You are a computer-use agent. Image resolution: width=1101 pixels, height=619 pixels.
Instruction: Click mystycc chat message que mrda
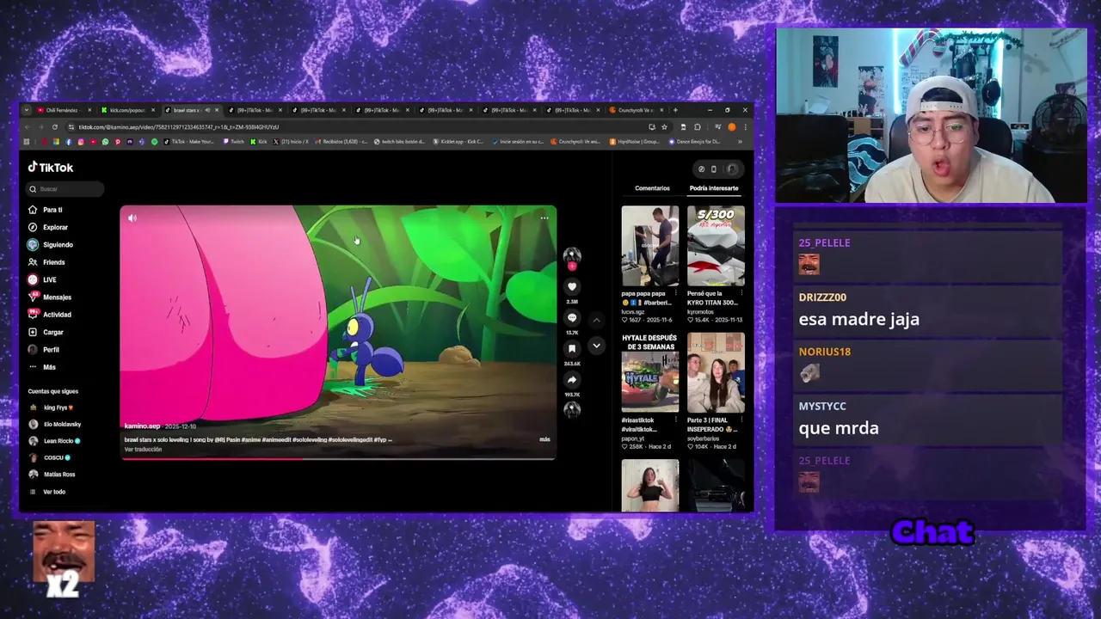point(839,428)
